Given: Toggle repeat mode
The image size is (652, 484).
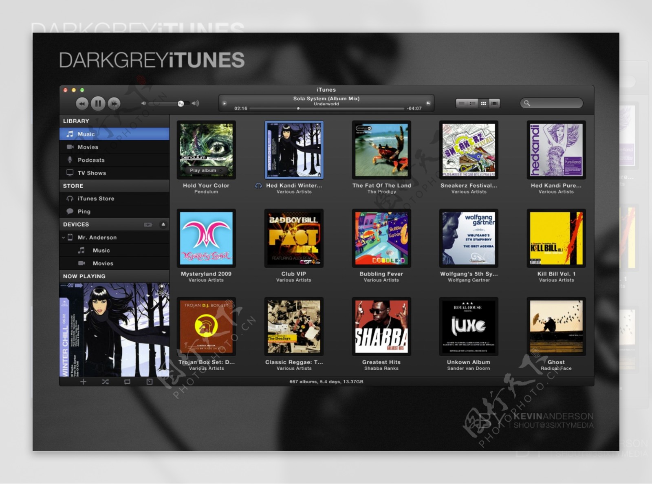Looking at the screenshot, I should point(127,382).
